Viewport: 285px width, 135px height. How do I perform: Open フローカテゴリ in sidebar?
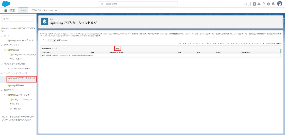(x=16, y=59)
